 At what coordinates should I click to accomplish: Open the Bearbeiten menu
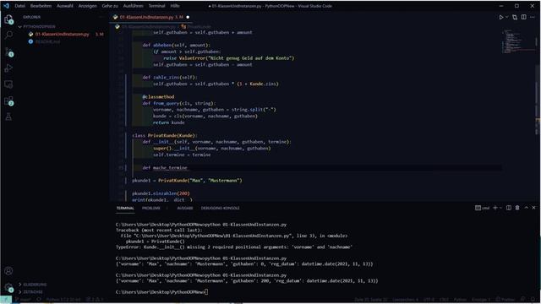[41, 6]
